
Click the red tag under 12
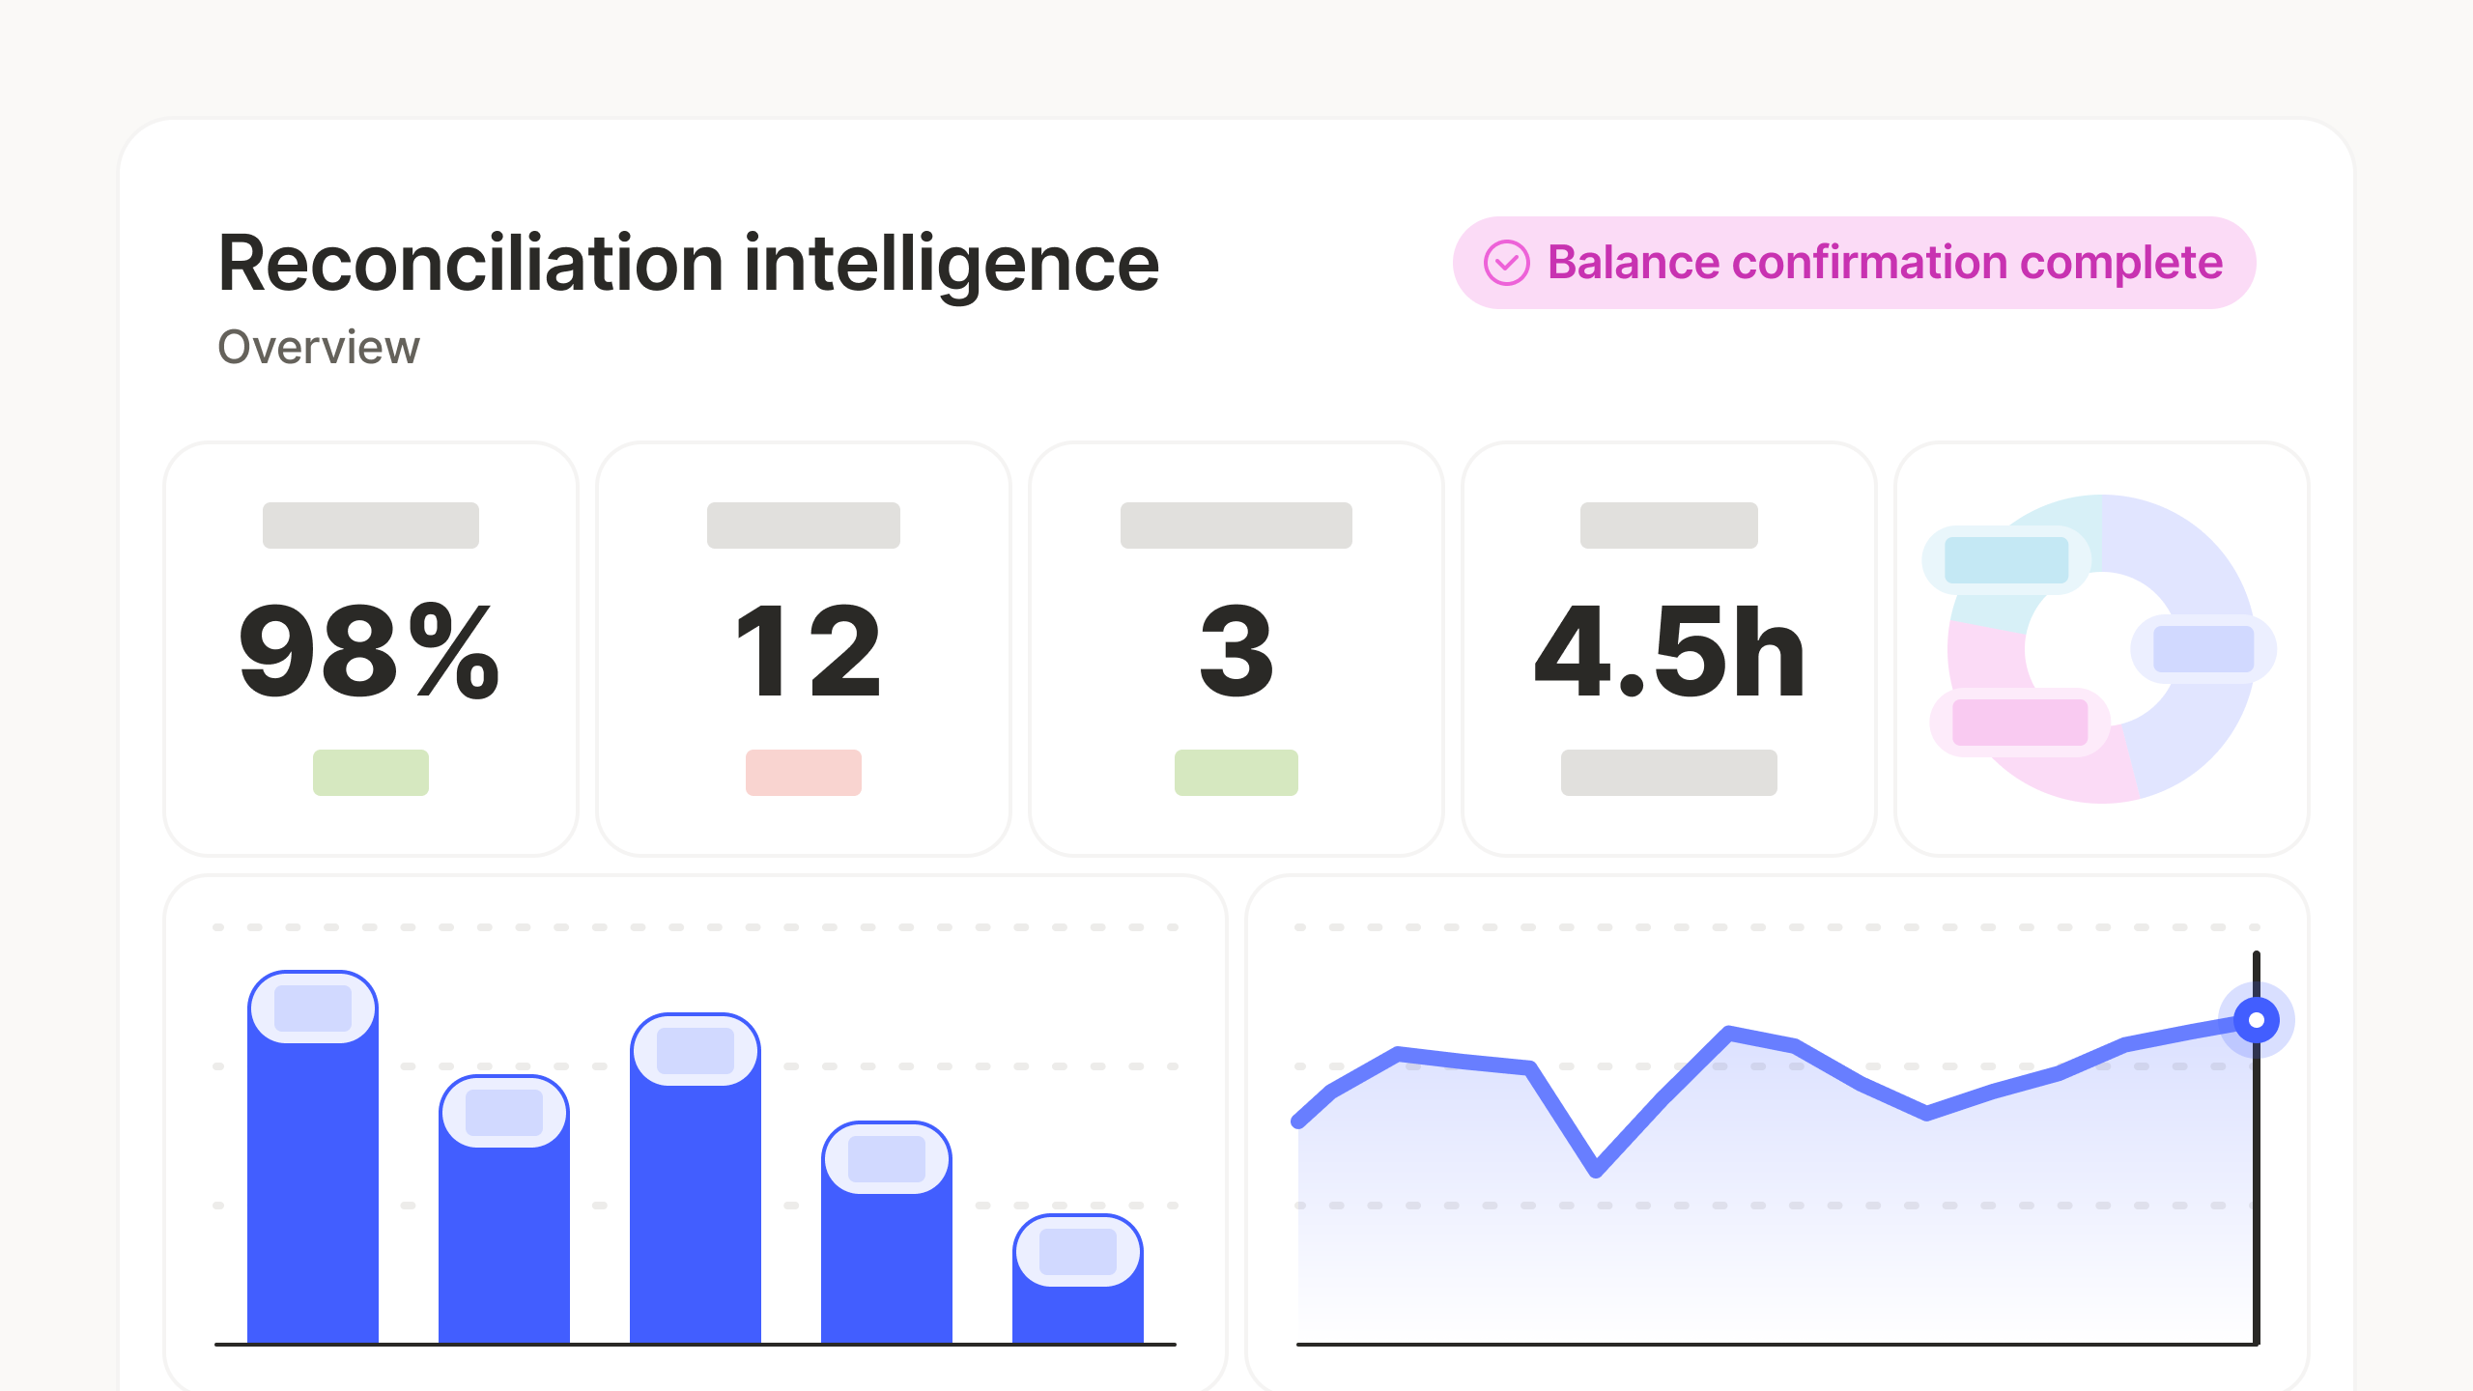click(x=804, y=773)
